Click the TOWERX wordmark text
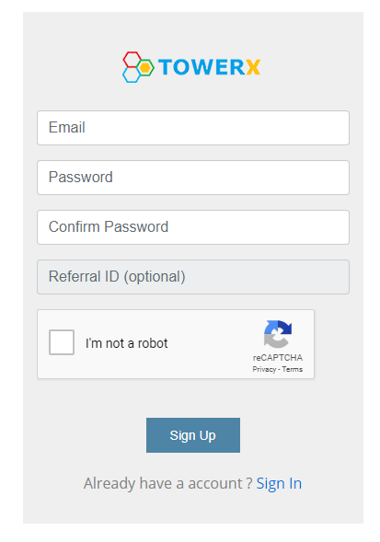Viewport: 380px width, 542px height. (x=209, y=67)
